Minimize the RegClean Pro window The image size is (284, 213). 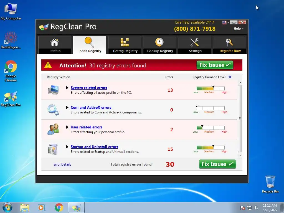(234, 22)
